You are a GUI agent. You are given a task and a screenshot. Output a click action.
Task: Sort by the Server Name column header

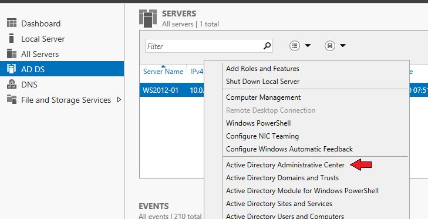[163, 72]
